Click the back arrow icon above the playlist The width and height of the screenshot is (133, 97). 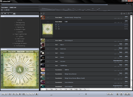click(41, 14)
